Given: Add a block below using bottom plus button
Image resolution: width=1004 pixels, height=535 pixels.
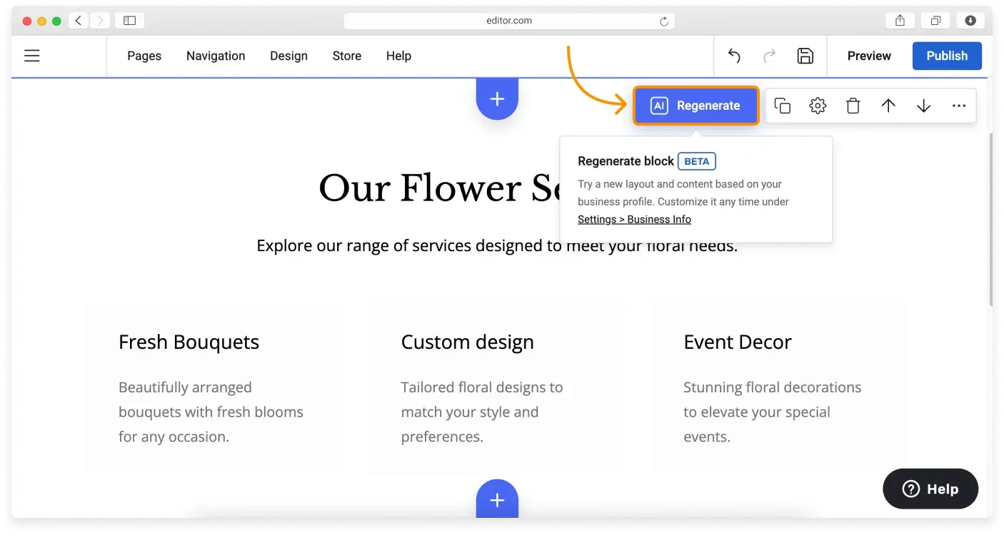Looking at the screenshot, I should coord(497,499).
